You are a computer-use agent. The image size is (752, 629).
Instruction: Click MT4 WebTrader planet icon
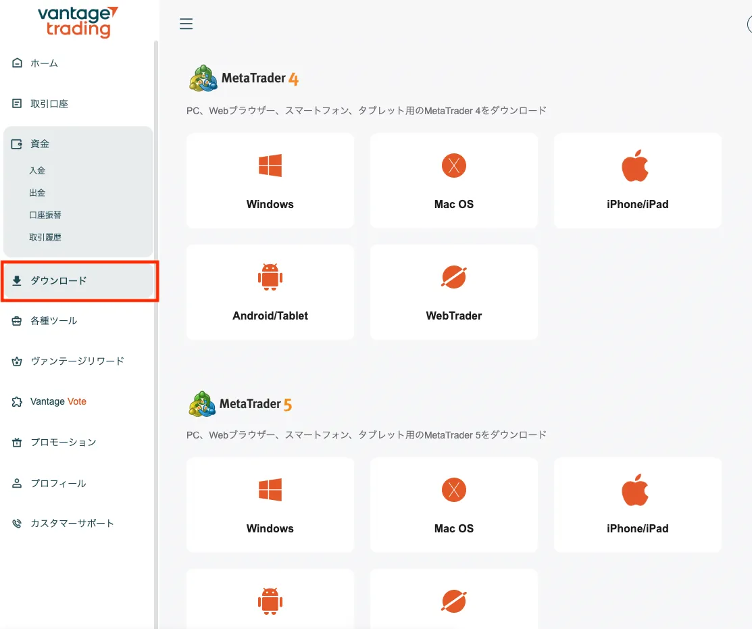453,277
